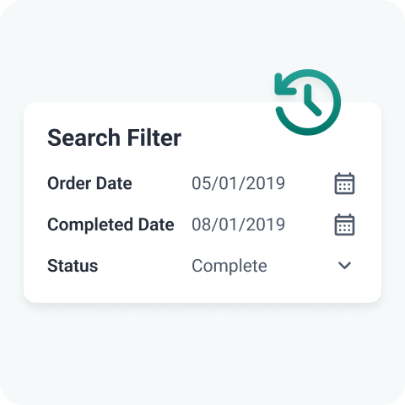Click the Order Date value 05/01/2019
Viewport: 405px width, 405px height.
pos(238,183)
